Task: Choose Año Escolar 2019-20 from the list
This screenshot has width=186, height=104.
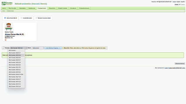Action: 16,72
